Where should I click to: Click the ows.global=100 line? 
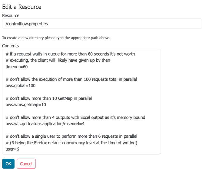pyautogui.click(x=21, y=86)
